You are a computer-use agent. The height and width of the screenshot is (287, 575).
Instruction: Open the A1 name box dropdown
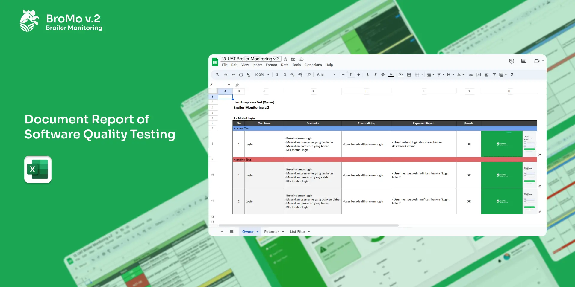coord(229,85)
